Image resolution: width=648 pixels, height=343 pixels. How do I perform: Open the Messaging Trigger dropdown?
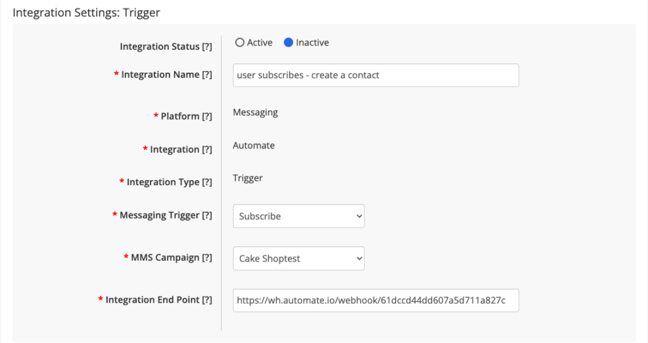pyautogui.click(x=299, y=216)
